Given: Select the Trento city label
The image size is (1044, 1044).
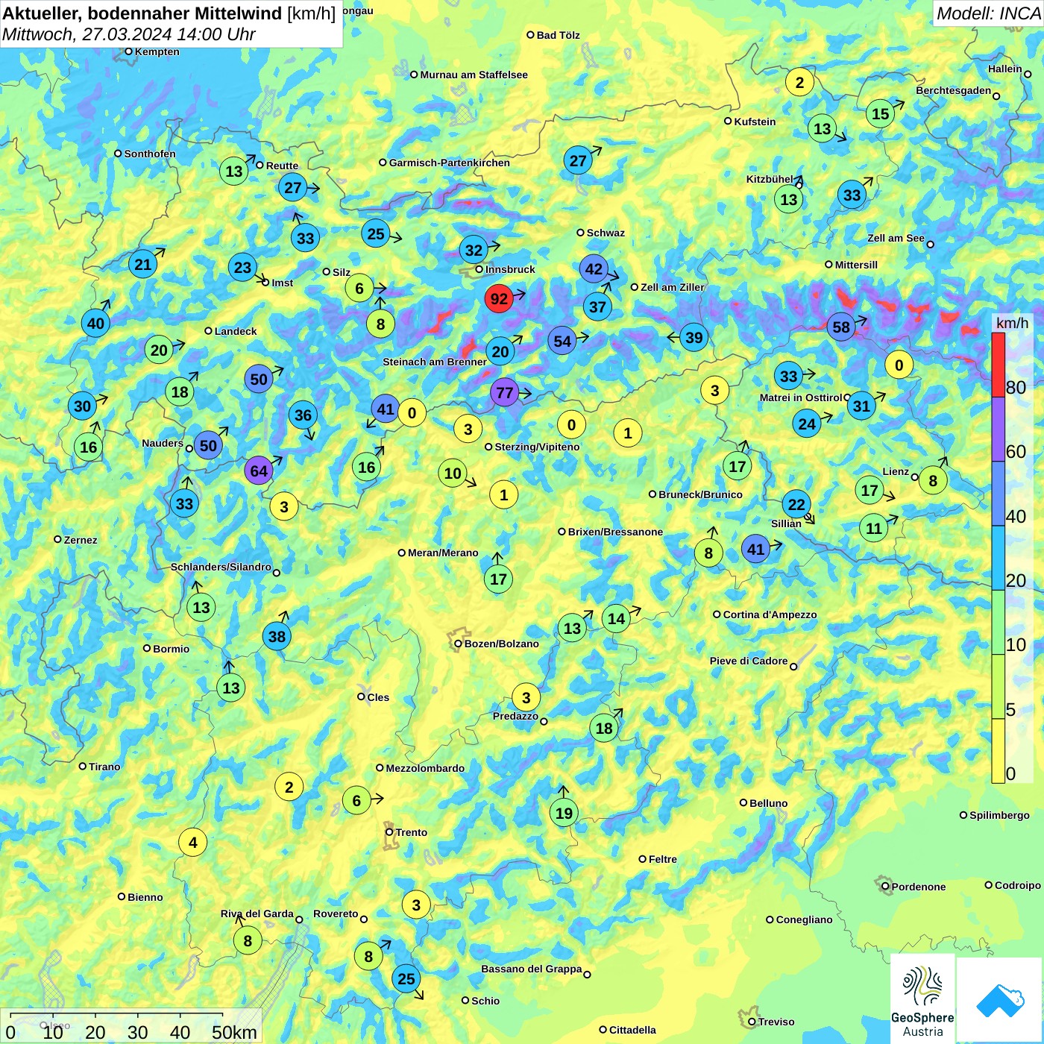Looking at the screenshot, I should pos(412,832).
